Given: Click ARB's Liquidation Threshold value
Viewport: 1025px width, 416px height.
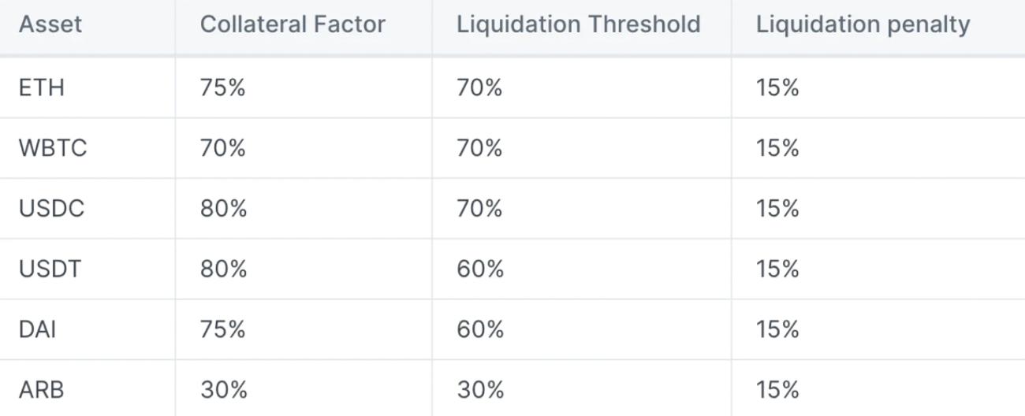Looking at the screenshot, I should coord(479,390).
